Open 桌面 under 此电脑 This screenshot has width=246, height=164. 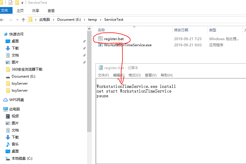[15, 151]
